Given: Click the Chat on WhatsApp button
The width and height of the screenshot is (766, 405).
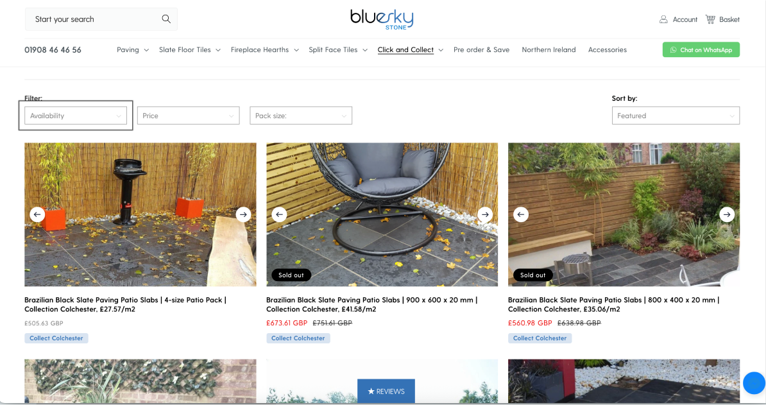Looking at the screenshot, I should tap(701, 50).
